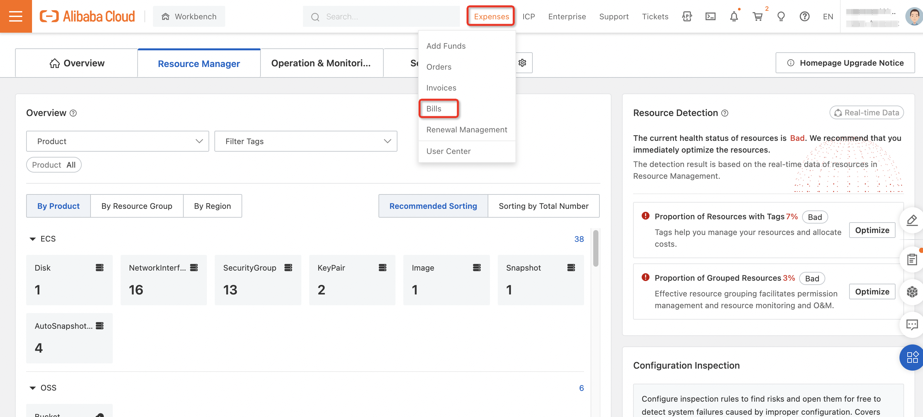Viewport: 923px width, 417px height.
Task: Select By Region grouping
Action: pos(212,206)
